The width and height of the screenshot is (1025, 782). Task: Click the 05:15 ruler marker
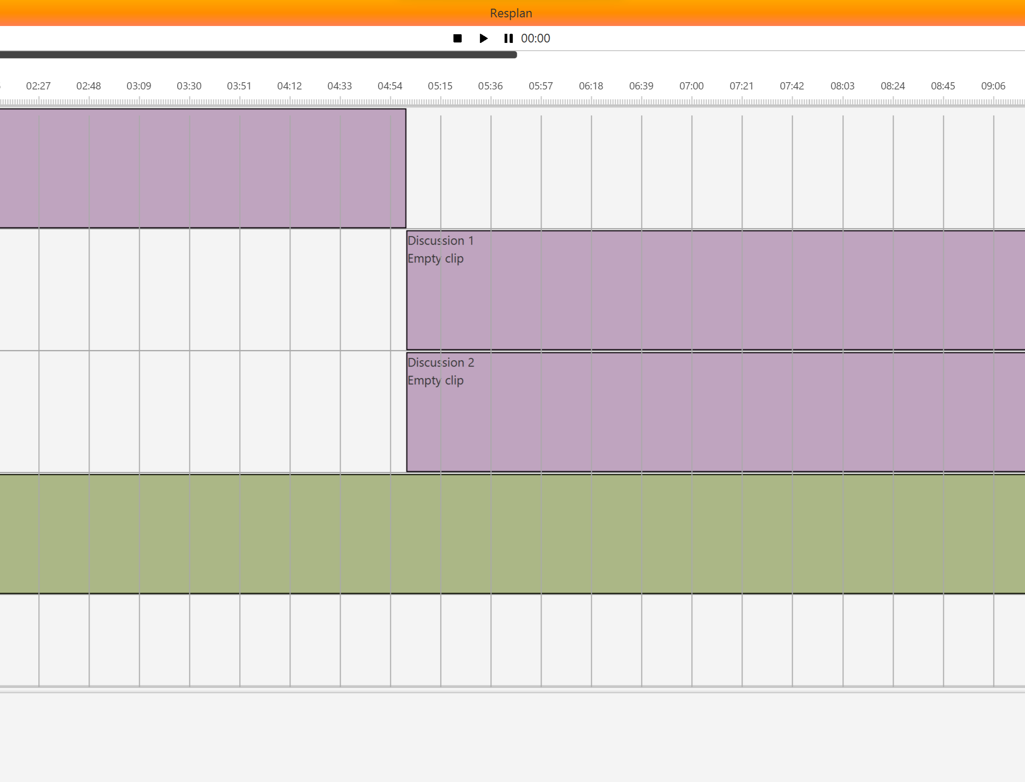(440, 86)
